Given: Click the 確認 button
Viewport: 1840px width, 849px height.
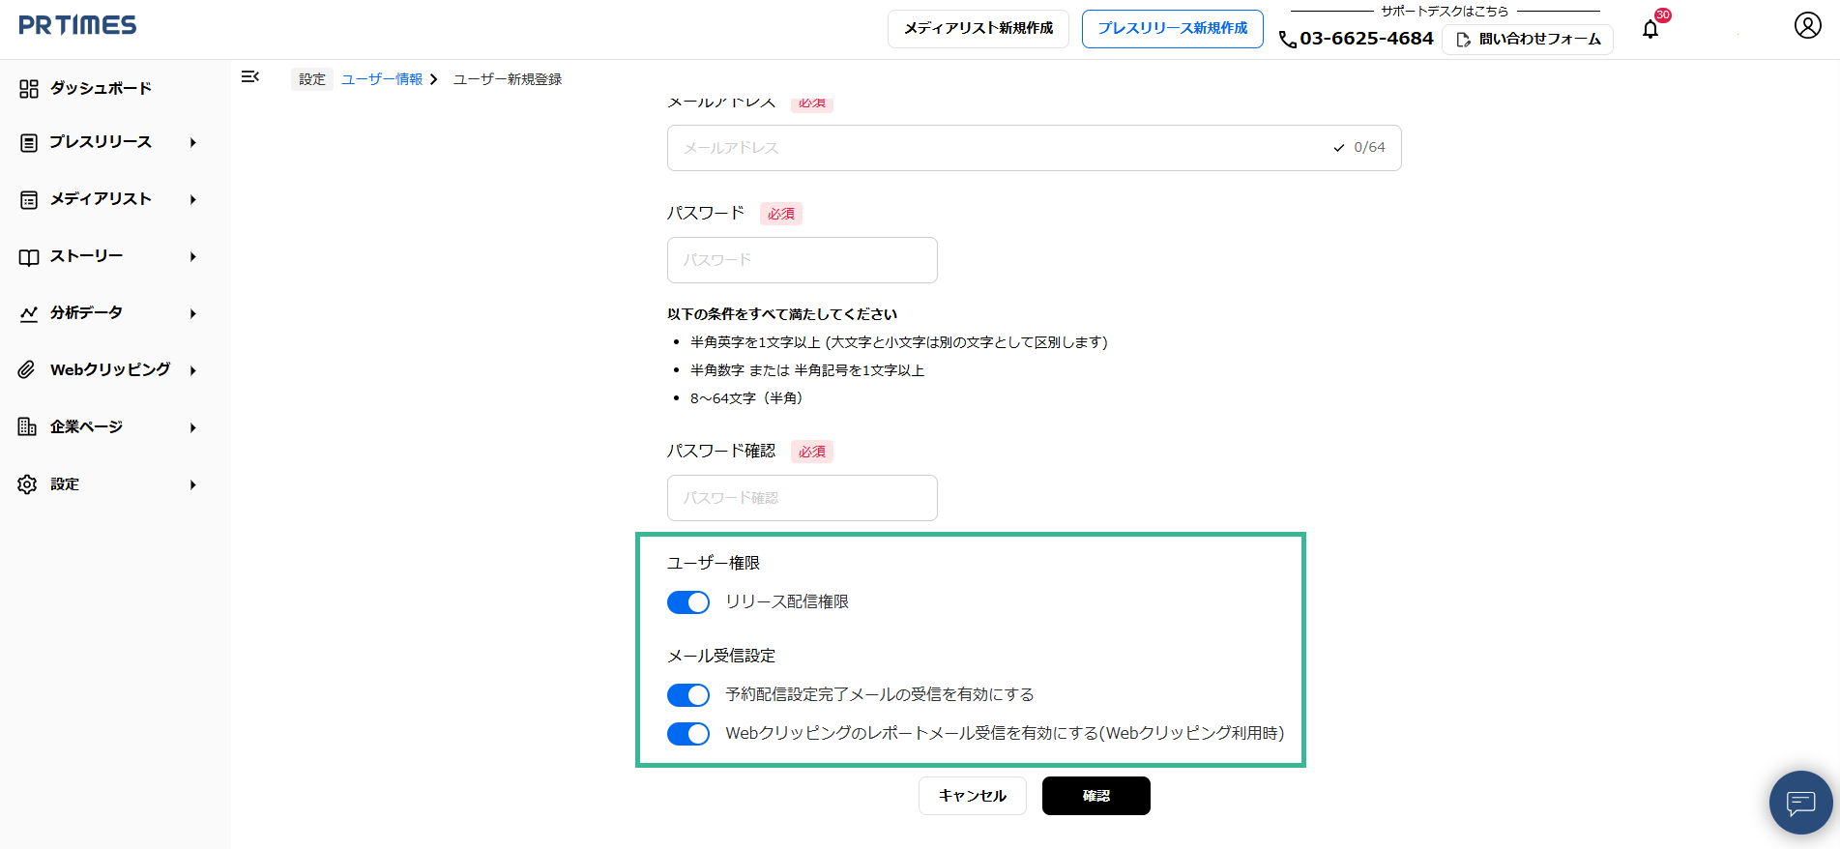Looking at the screenshot, I should (1096, 796).
